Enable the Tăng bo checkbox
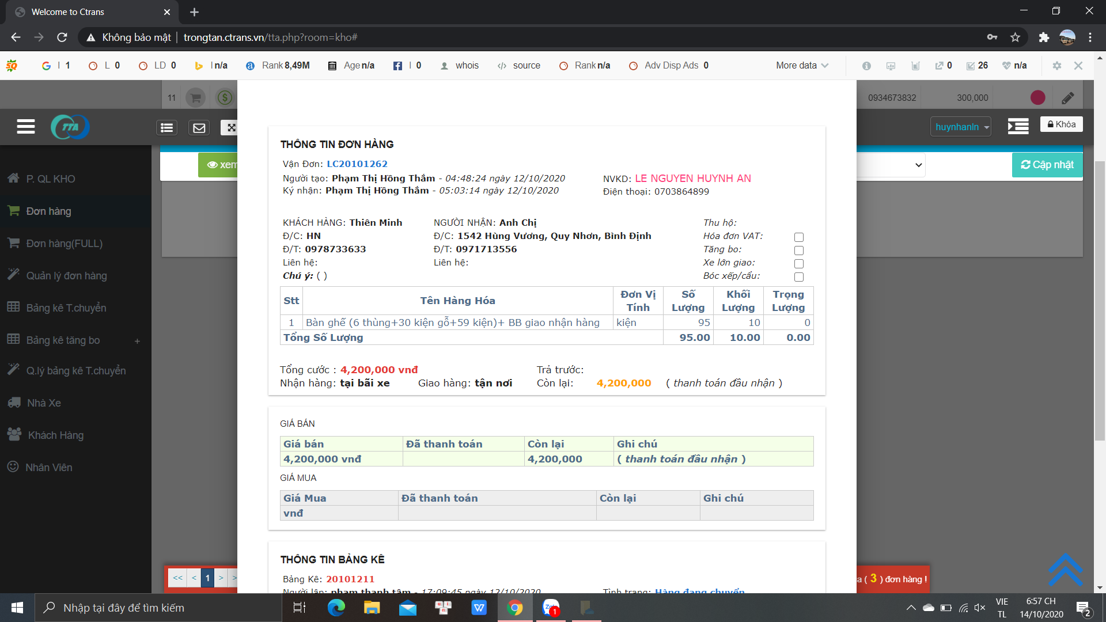Screen dimensions: 1106x622 point(798,251)
